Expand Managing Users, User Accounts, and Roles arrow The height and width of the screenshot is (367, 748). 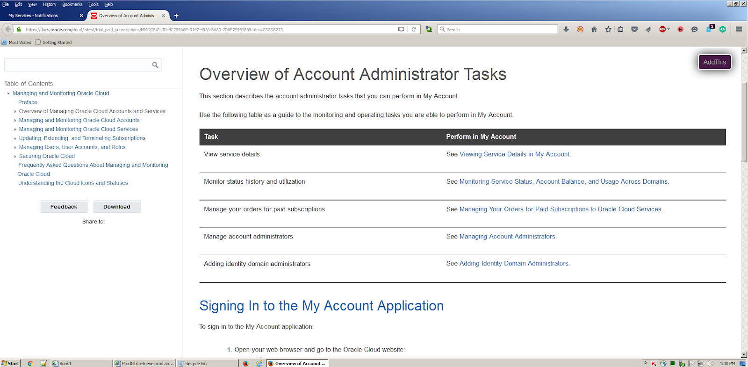[15, 147]
